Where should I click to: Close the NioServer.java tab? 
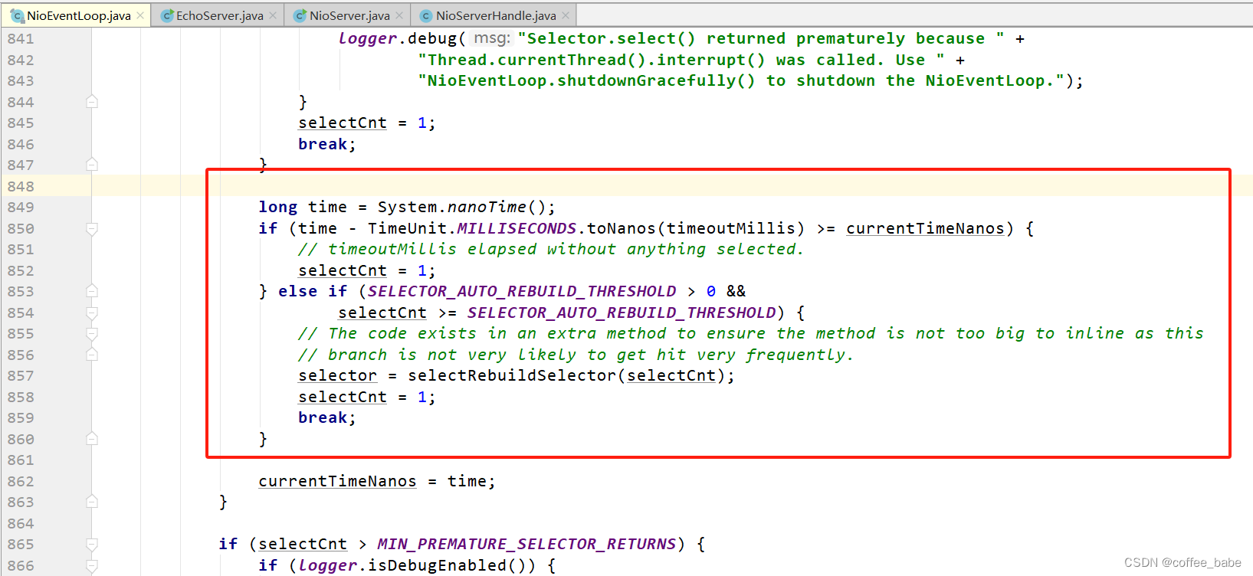coord(399,15)
